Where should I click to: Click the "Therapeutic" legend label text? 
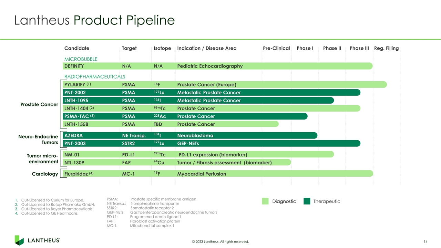[327, 201]
